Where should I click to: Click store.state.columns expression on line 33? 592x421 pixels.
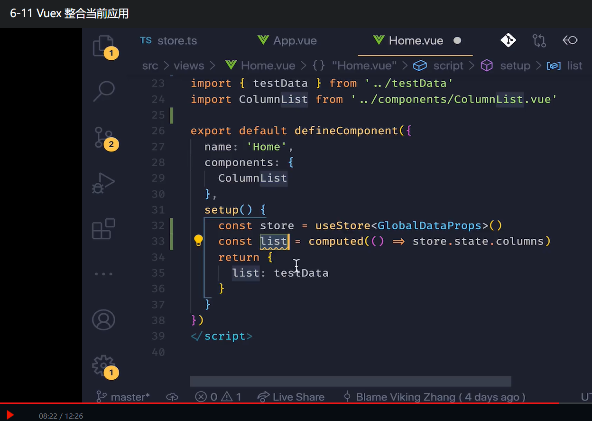[478, 241]
